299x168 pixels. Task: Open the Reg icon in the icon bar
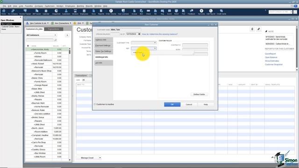point(162,12)
